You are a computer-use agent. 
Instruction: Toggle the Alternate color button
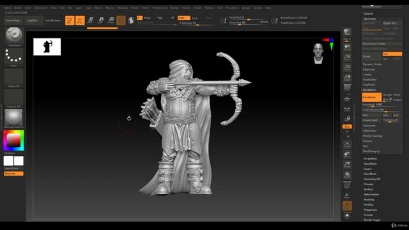coord(13,173)
